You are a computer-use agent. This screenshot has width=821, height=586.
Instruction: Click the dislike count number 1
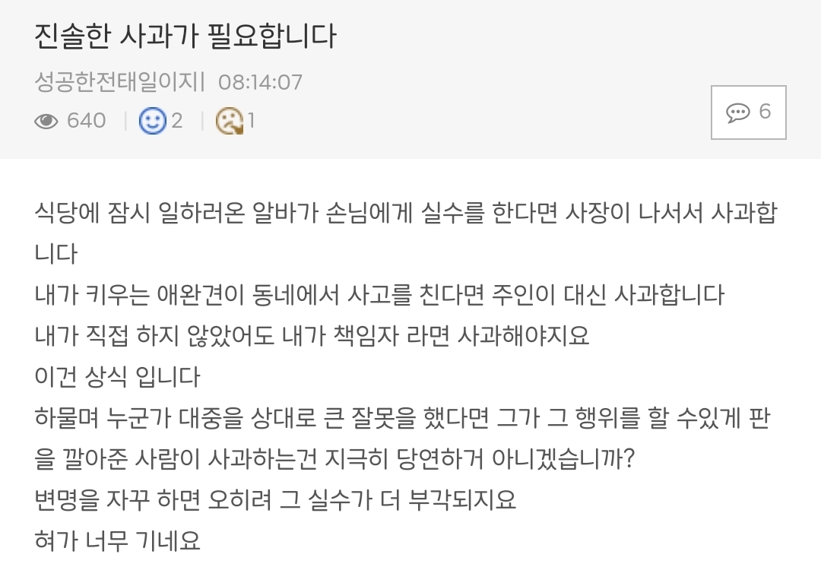click(x=252, y=121)
